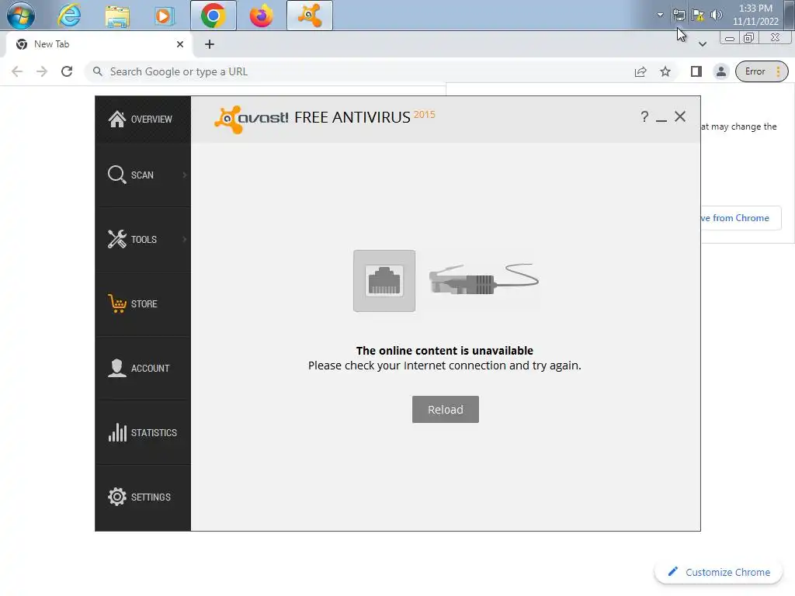
Task: Expand the Scan submenu arrow
Action: [x=185, y=175]
